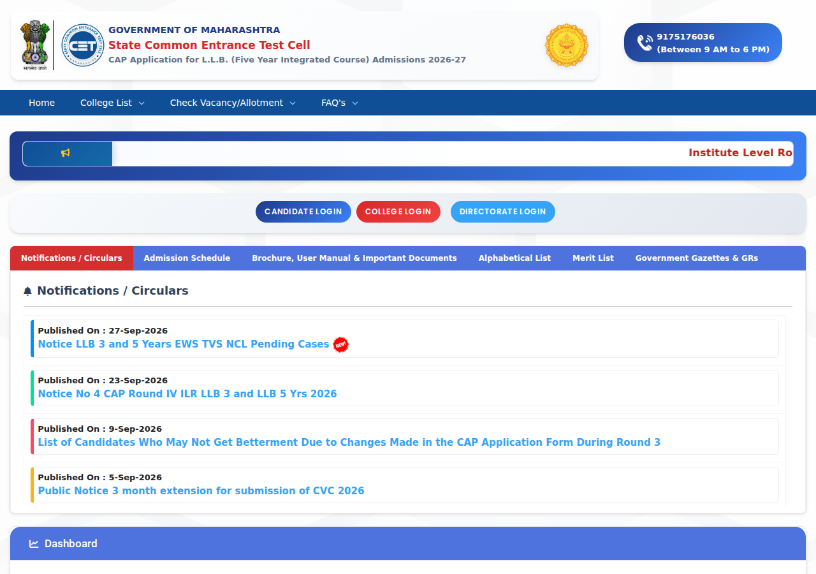
Task: Expand the FAQ's dropdown chevron
Action: (355, 103)
